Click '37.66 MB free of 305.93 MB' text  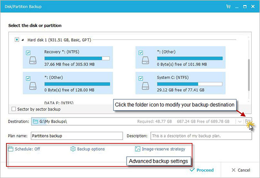pyautogui.click(x=69, y=64)
